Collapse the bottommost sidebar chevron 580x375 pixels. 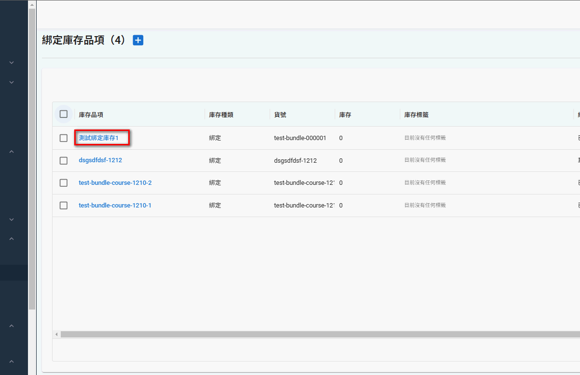(12, 362)
